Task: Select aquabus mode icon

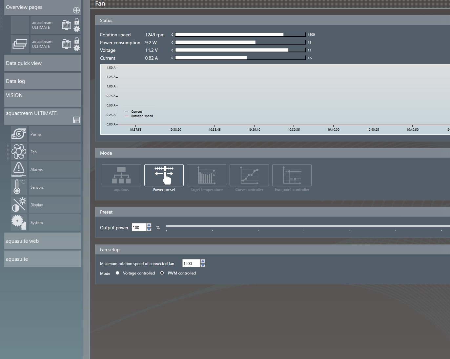Action: (121, 175)
